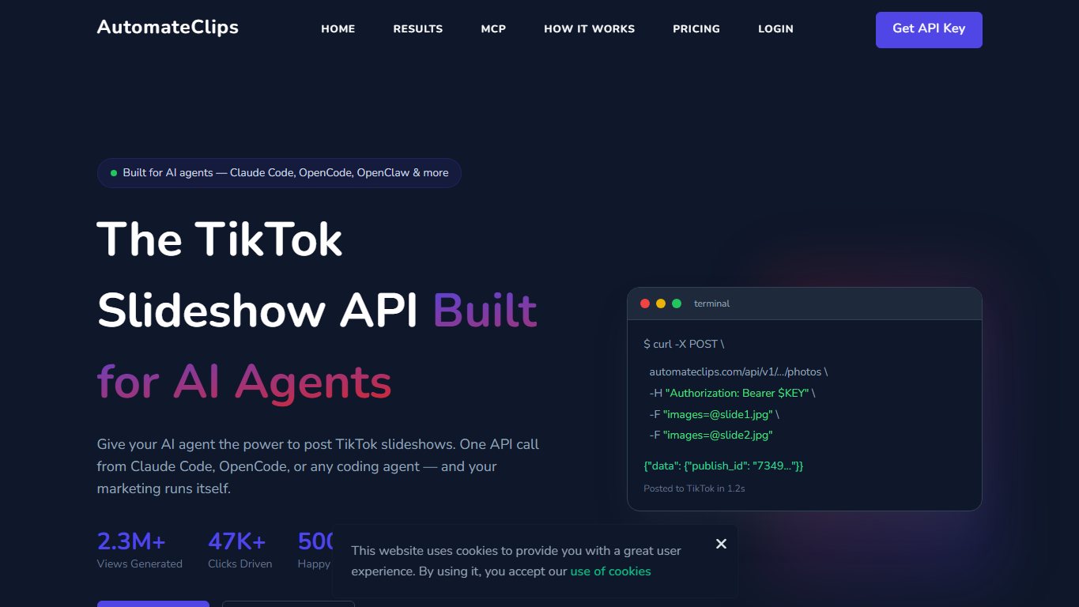The image size is (1079, 607).
Task: Click the images=@slide2.jpg line
Action: coord(711,435)
